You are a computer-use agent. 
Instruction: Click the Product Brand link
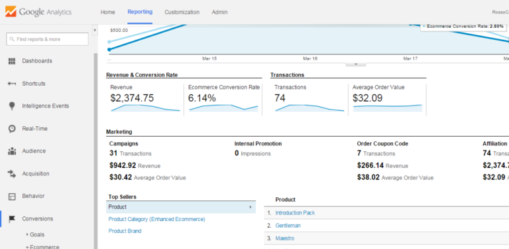(x=125, y=231)
